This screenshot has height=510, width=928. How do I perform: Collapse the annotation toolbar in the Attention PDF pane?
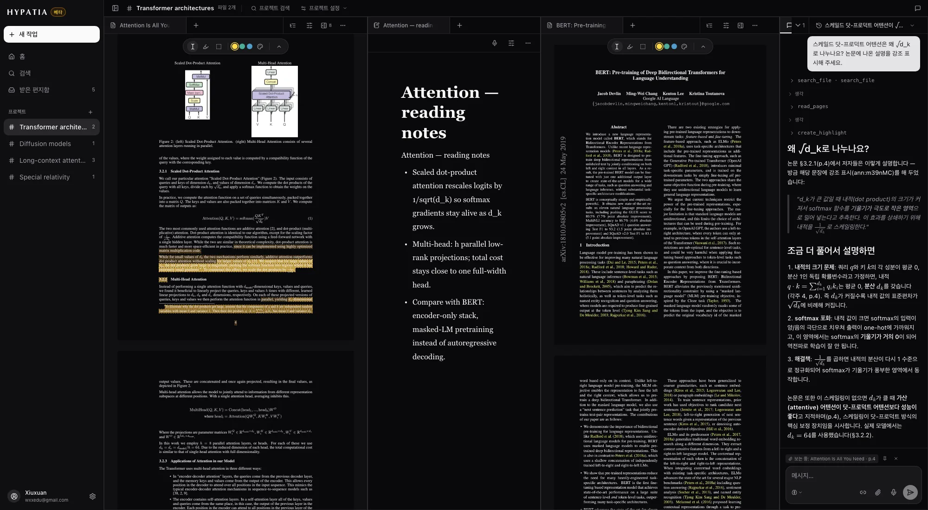pyautogui.click(x=279, y=46)
